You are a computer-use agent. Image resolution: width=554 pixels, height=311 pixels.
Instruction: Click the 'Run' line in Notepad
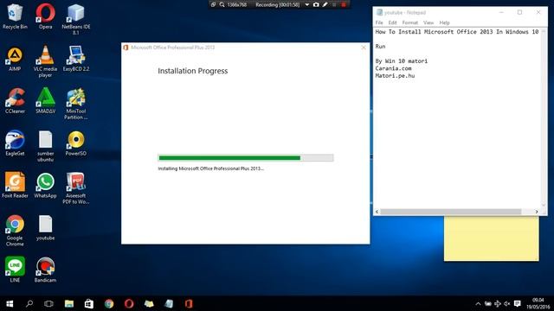coord(380,46)
